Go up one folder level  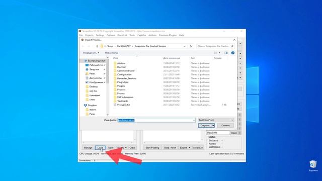[x=97, y=46]
